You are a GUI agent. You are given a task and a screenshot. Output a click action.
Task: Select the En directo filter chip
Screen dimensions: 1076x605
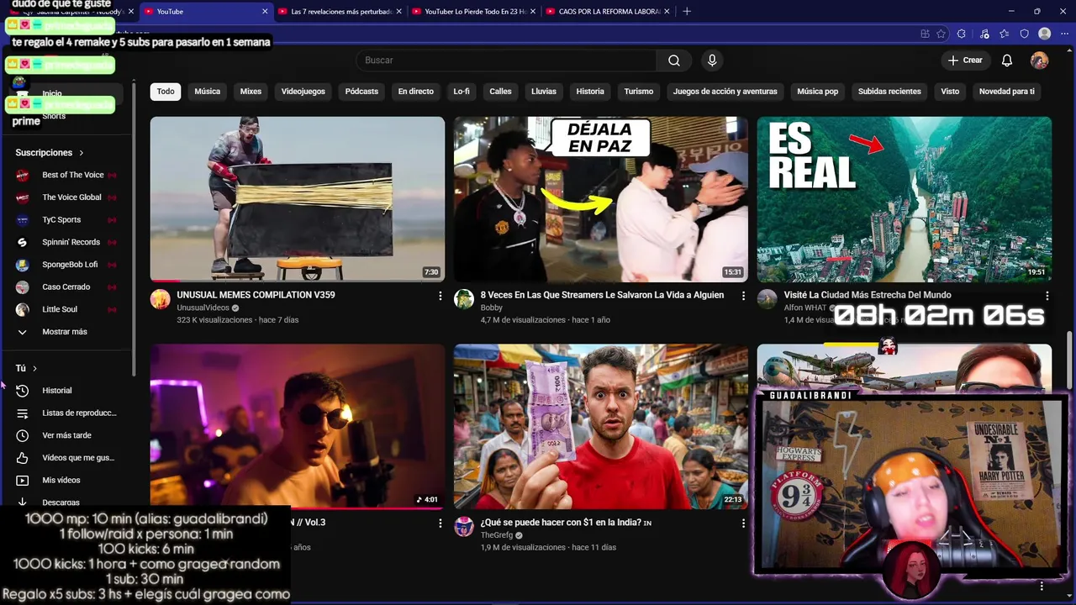click(x=416, y=92)
